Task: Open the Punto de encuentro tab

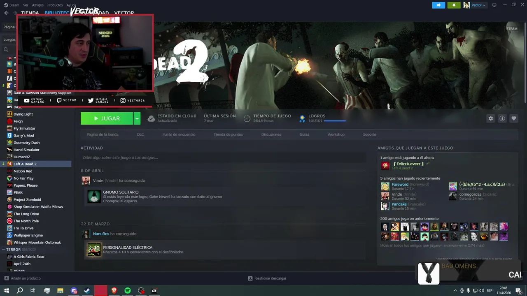Action: coord(179,134)
